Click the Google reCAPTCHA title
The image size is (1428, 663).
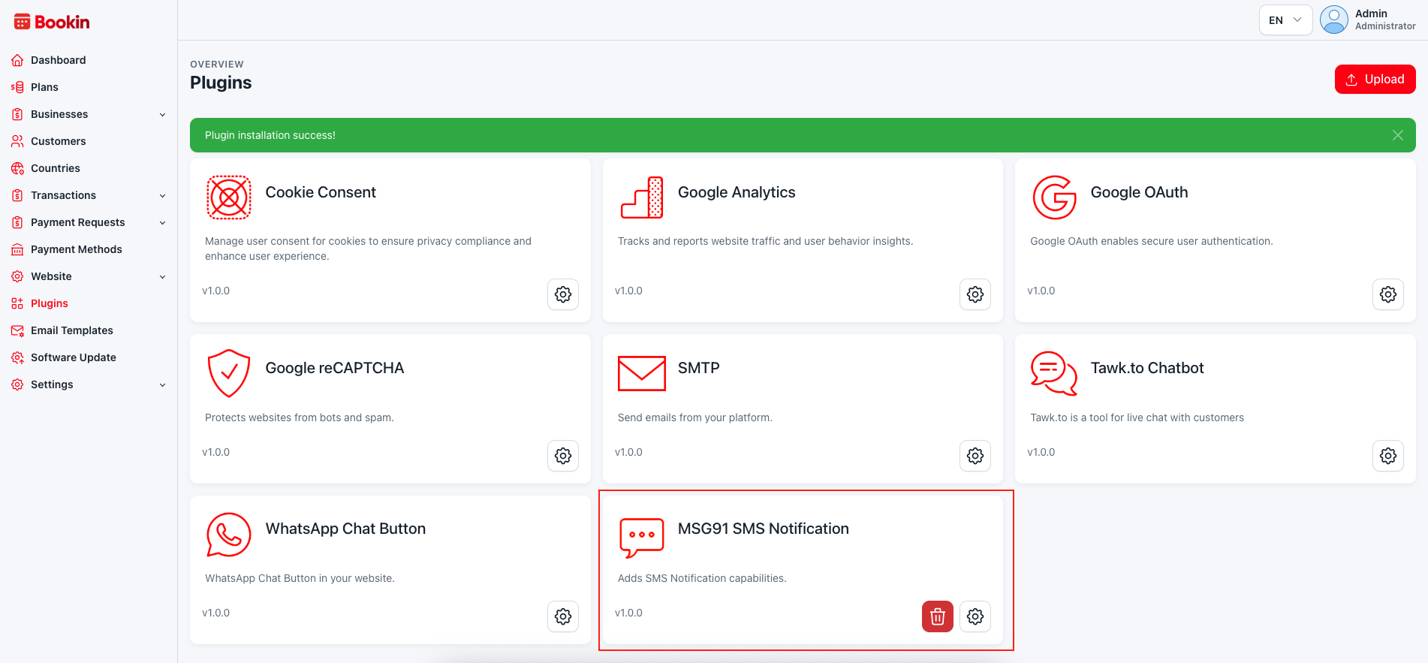coord(335,368)
